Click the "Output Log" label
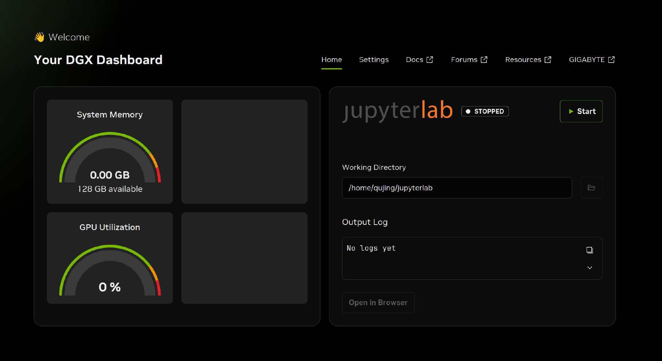Image resolution: width=662 pixels, height=361 pixels. pyautogui.click(x=365, y=222)
